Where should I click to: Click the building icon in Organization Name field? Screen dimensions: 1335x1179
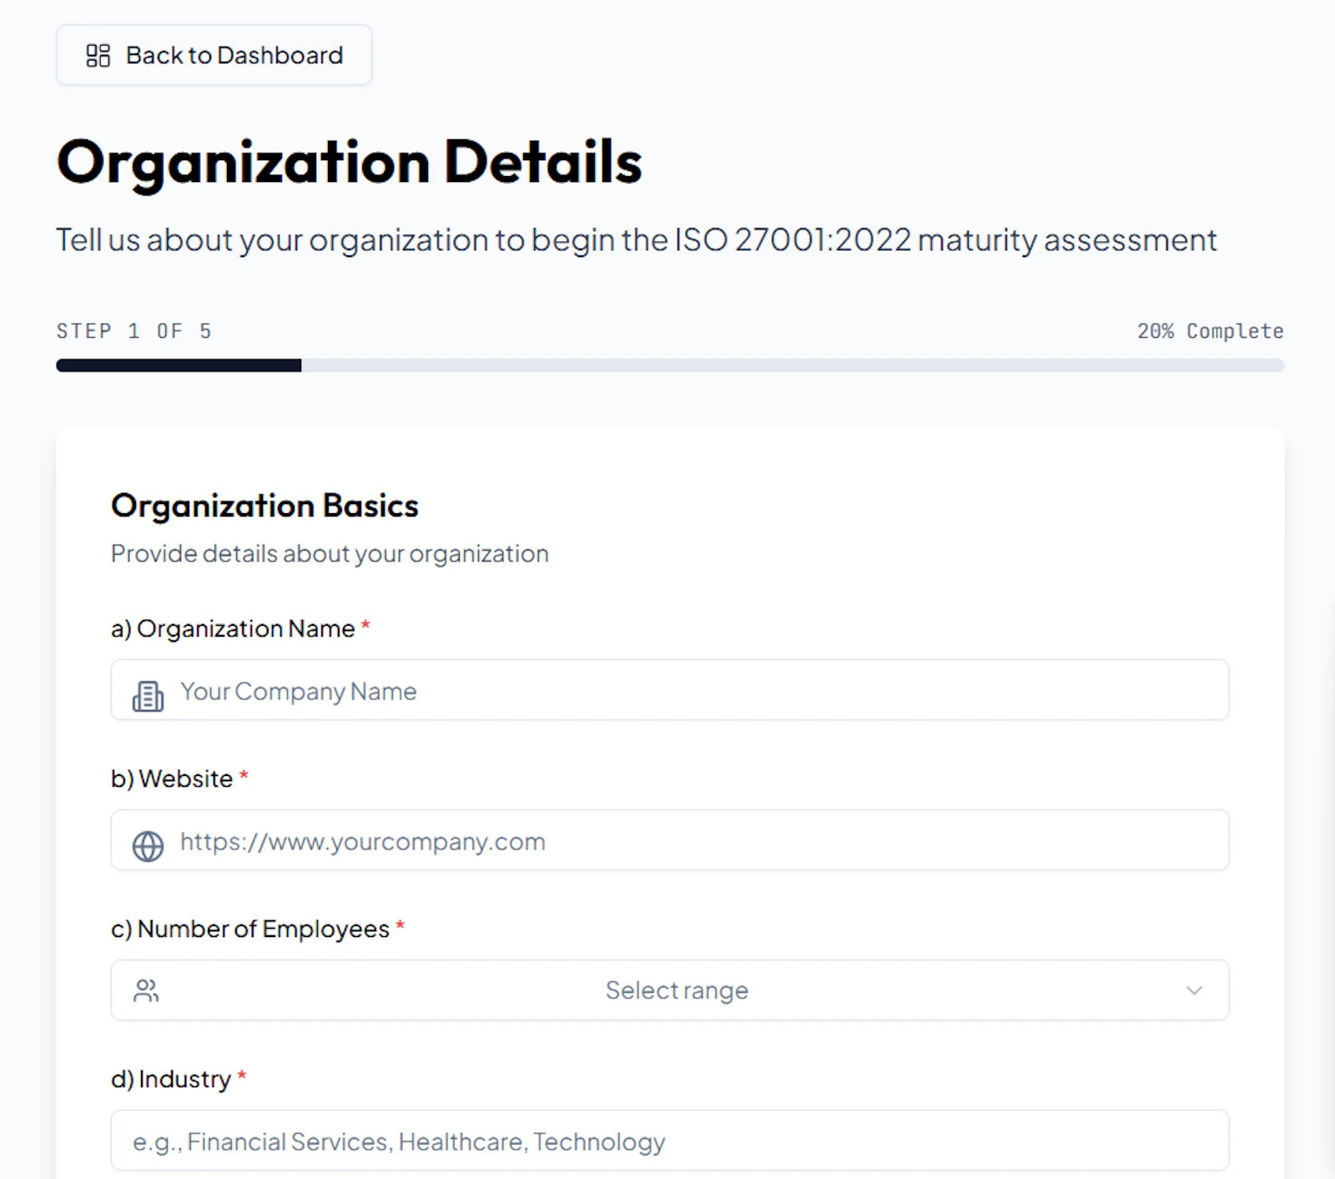click(148, 695)
